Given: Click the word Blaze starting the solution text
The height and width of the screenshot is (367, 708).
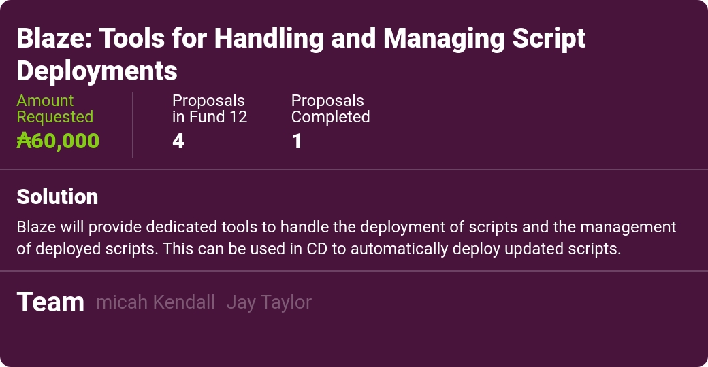Looking at the screenshot, I should point(36,227).
